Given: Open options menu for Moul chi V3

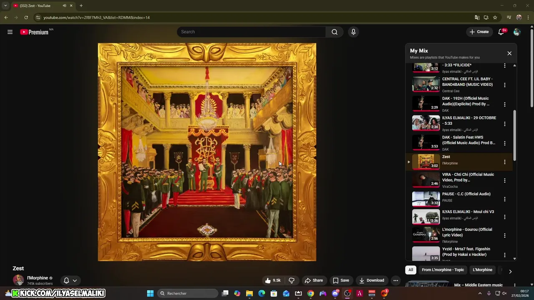Looking at the screenshot, I should point(504,217).
